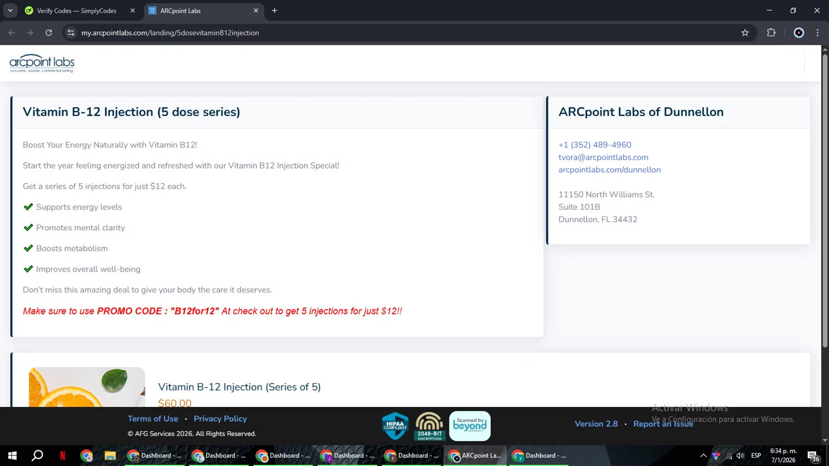Go back to the previous page
829x466 pixels.
[x=12, y=33]
